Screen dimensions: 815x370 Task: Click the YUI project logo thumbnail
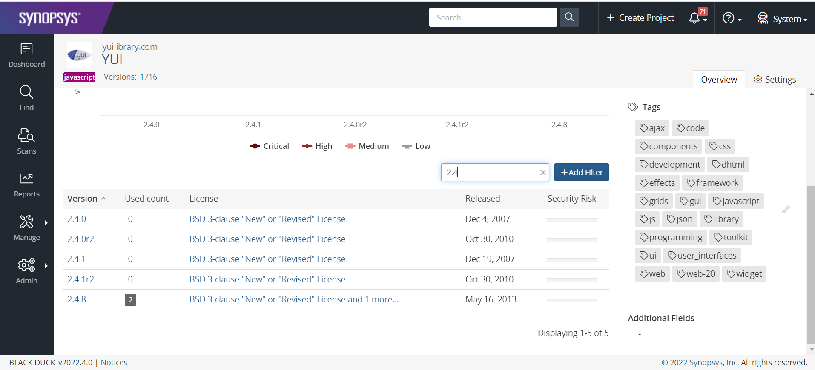click(x=80, y=55)
